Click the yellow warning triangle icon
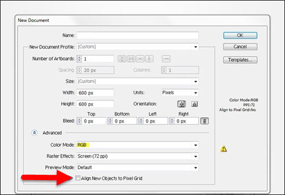 click(x=223, y=149)
